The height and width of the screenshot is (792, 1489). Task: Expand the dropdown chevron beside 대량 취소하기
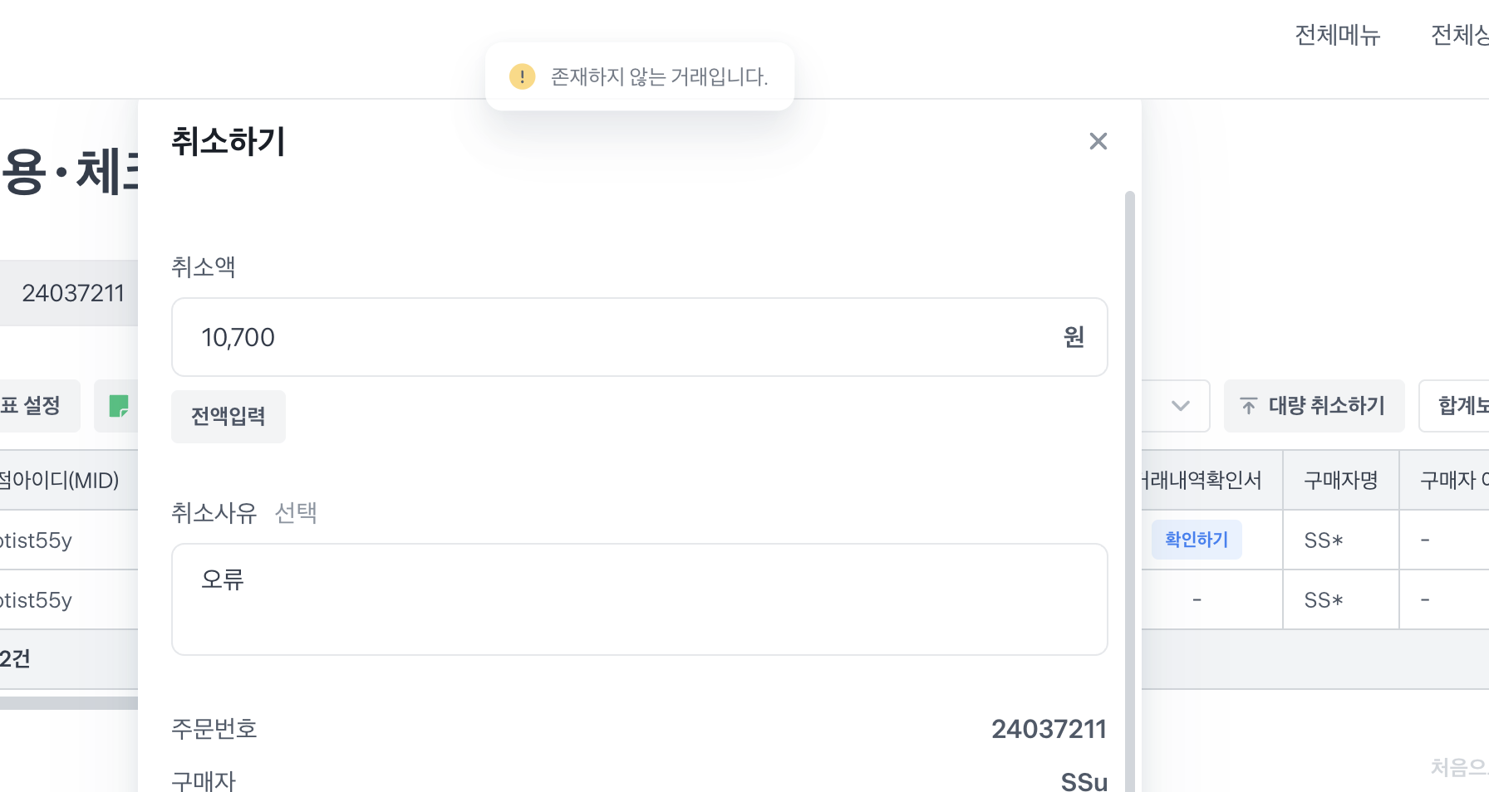[x=1180, y=406]
